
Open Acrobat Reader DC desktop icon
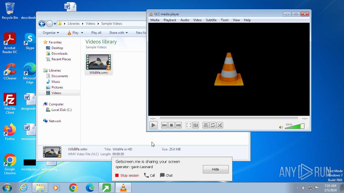coord(10,43)
